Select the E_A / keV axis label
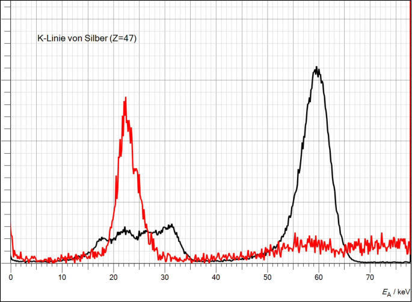The image size is (412, 302). [x=396, y=291]
